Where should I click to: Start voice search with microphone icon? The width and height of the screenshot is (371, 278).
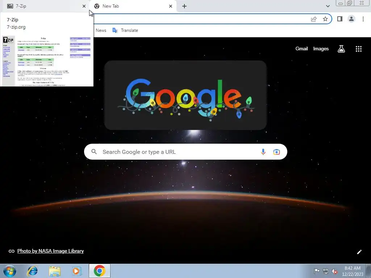[x=263, y=152]
